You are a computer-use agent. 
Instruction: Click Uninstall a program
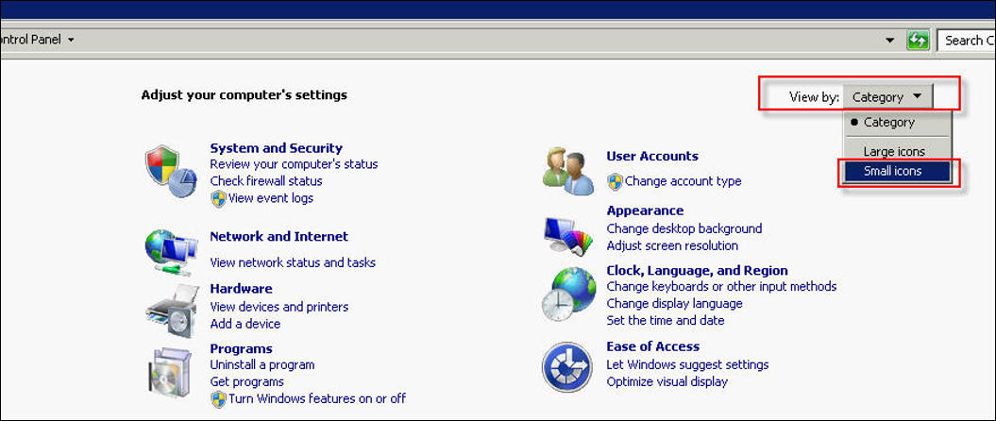[262, 365]
